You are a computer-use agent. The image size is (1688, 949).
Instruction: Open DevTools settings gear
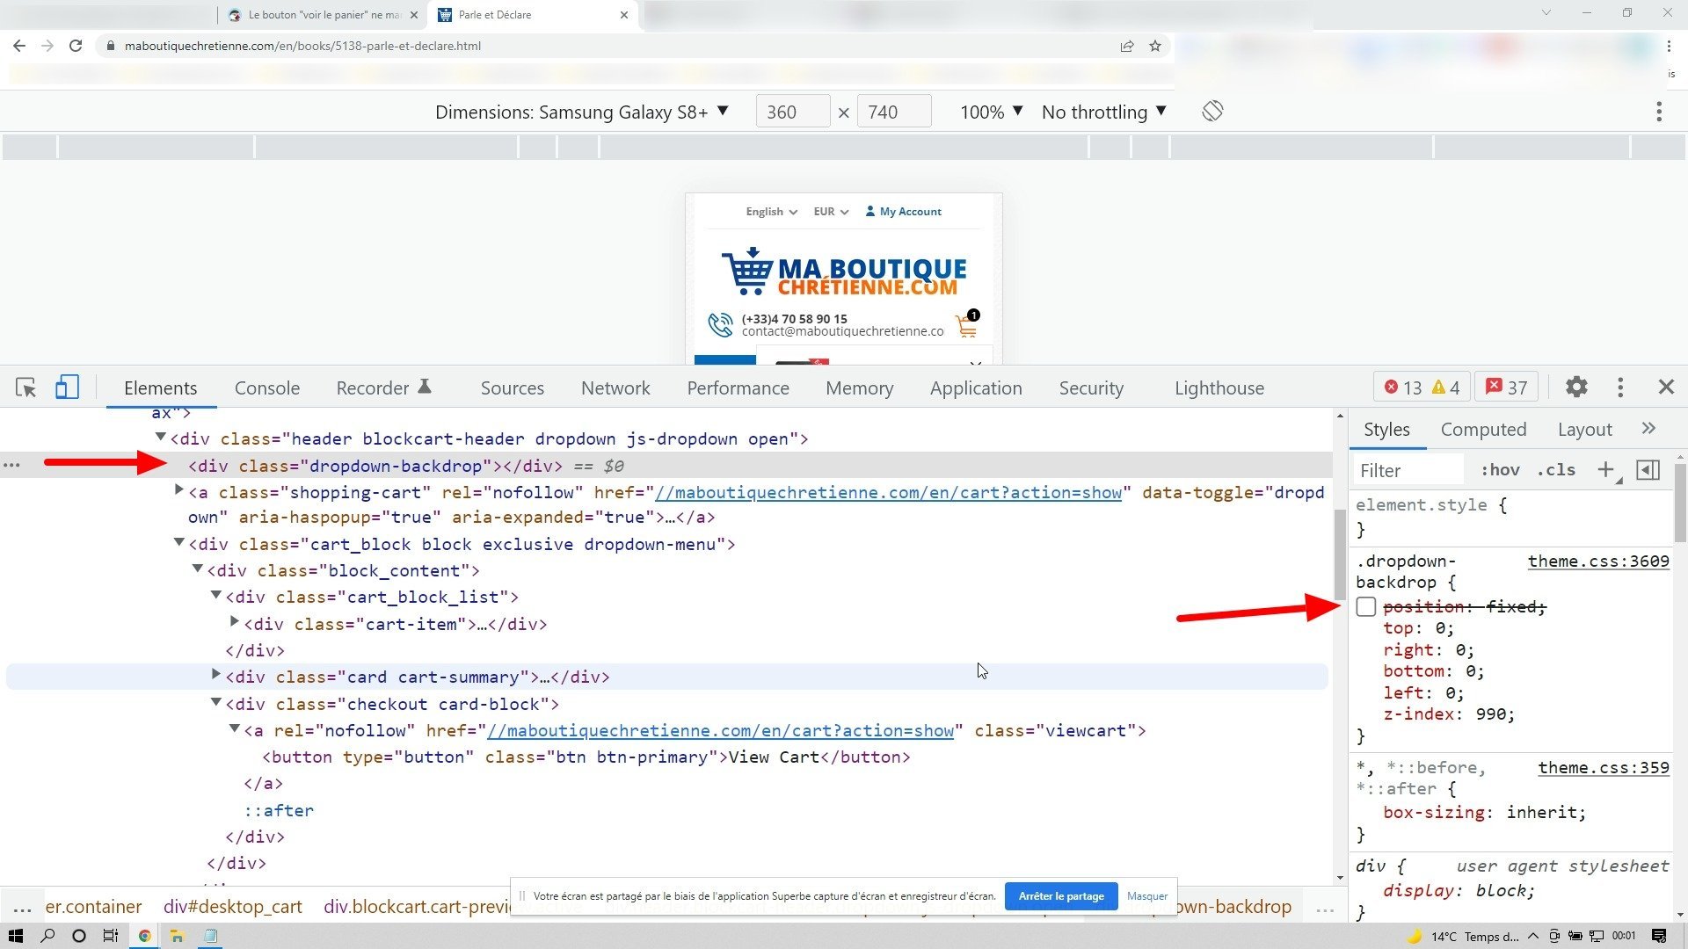(1576, 388)
